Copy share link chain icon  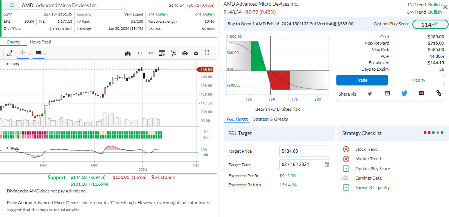click(x=438, y=93)
